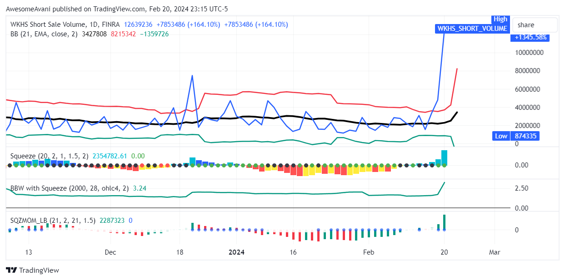Click the Dec date on time axis

[x=110, y=252]
